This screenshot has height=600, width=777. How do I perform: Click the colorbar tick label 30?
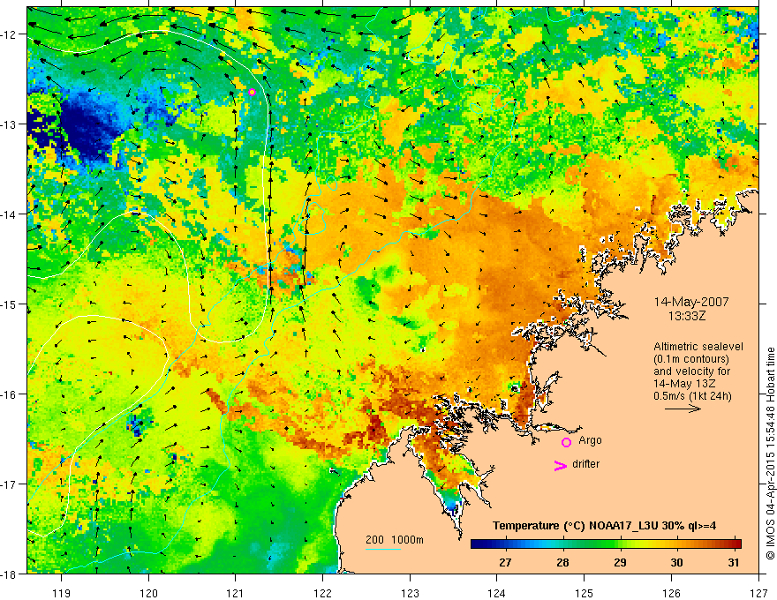pos(677,562)
